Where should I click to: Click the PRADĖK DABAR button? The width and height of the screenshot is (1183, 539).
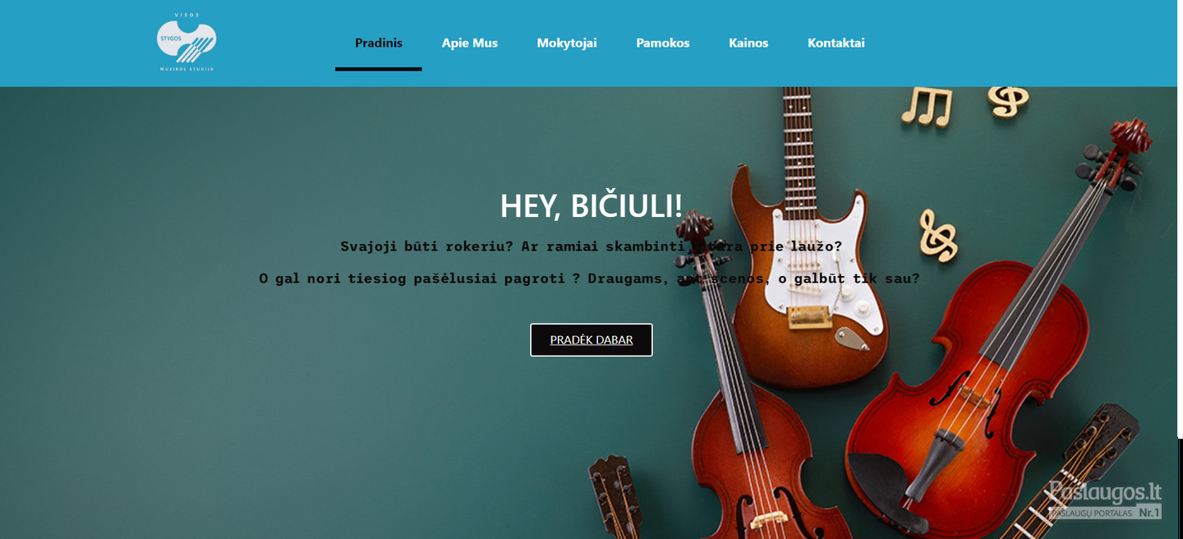[x=591, y=339]
